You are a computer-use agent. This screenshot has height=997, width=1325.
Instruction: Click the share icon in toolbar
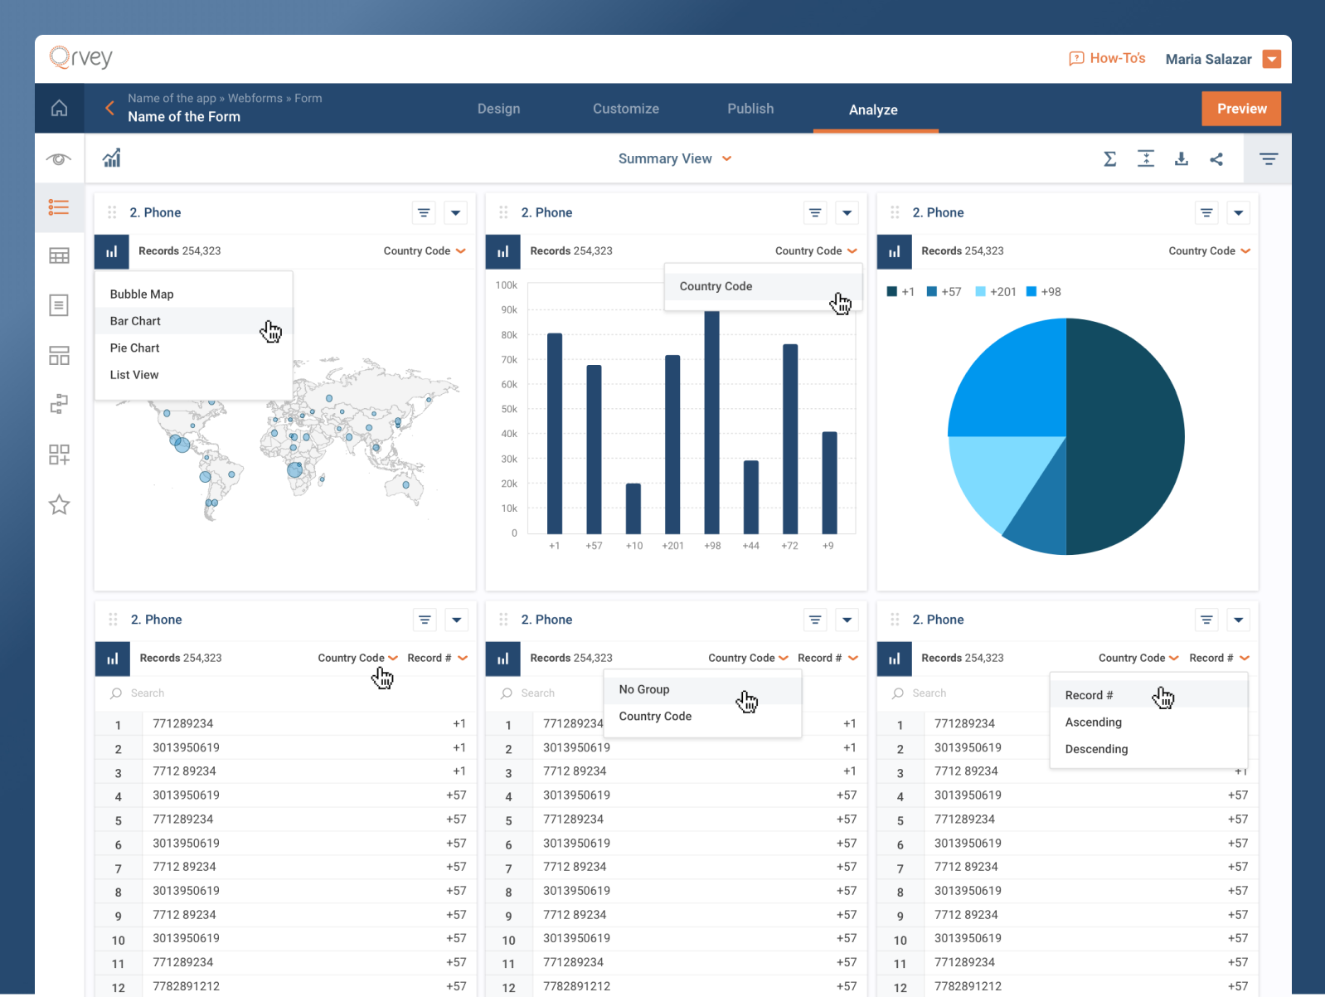(x=1216, y=158)
